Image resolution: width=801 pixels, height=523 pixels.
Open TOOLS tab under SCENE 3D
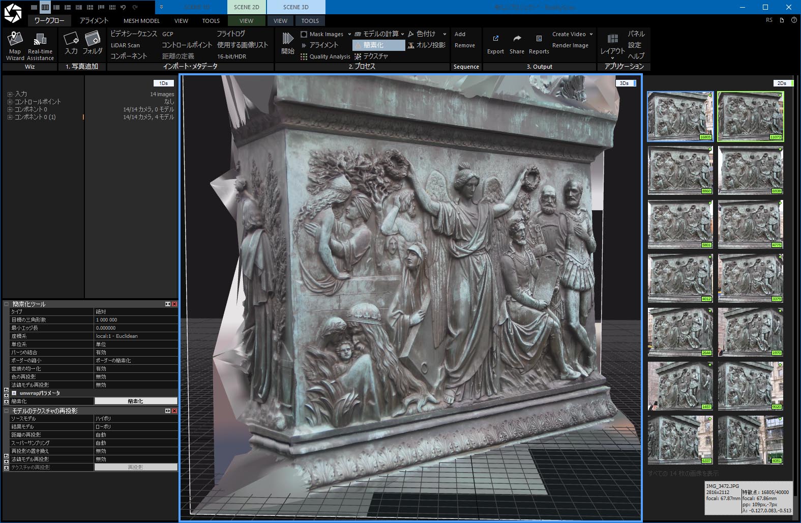(x=310, y=21)
